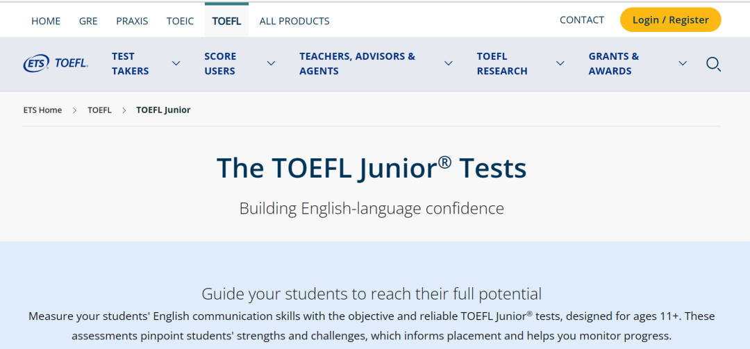Expand the TOEFL Research chevron
This screenshot has height=349, width=750.
(x=560, y=63)
